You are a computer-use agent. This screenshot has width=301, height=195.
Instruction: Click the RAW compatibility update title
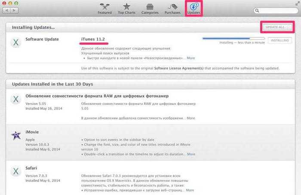pos(97,96)
